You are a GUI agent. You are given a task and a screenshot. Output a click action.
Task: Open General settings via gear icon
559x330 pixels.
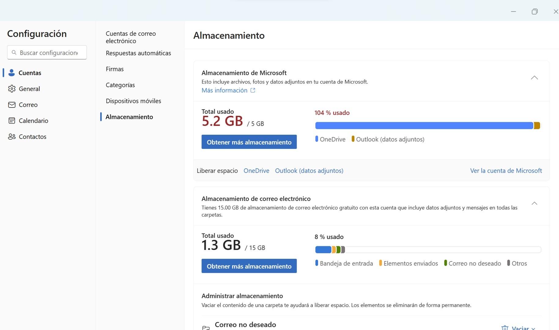[x=12, y=89]
